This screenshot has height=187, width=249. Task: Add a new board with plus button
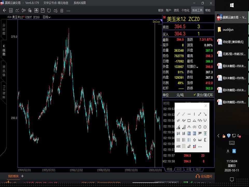click(22, 176)
